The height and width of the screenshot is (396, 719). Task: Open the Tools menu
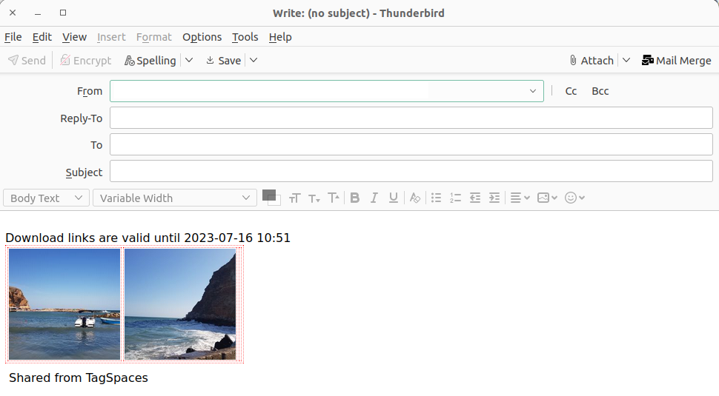[245, 37]
